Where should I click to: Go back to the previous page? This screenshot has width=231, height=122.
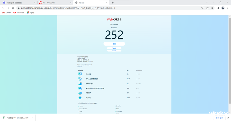[3, 8]
